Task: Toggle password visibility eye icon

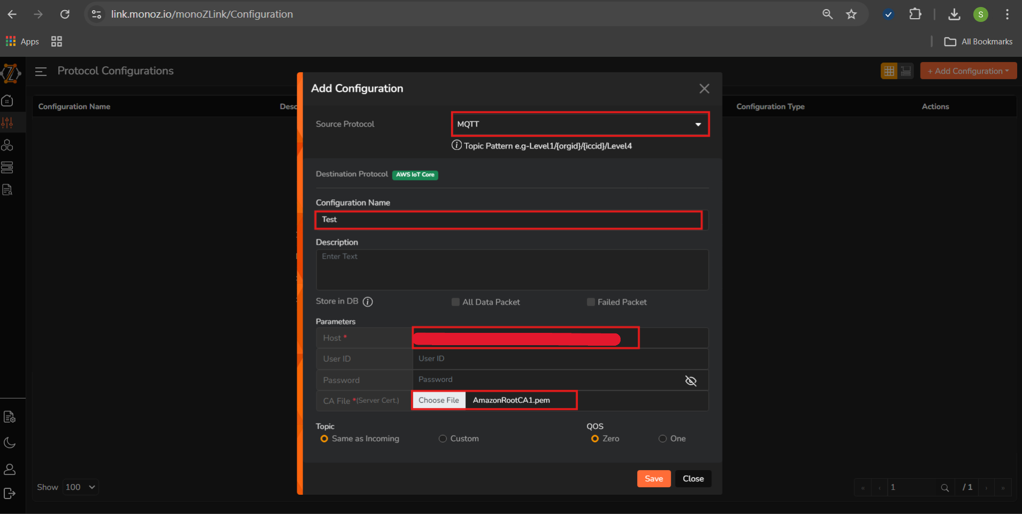Action: 691,380
